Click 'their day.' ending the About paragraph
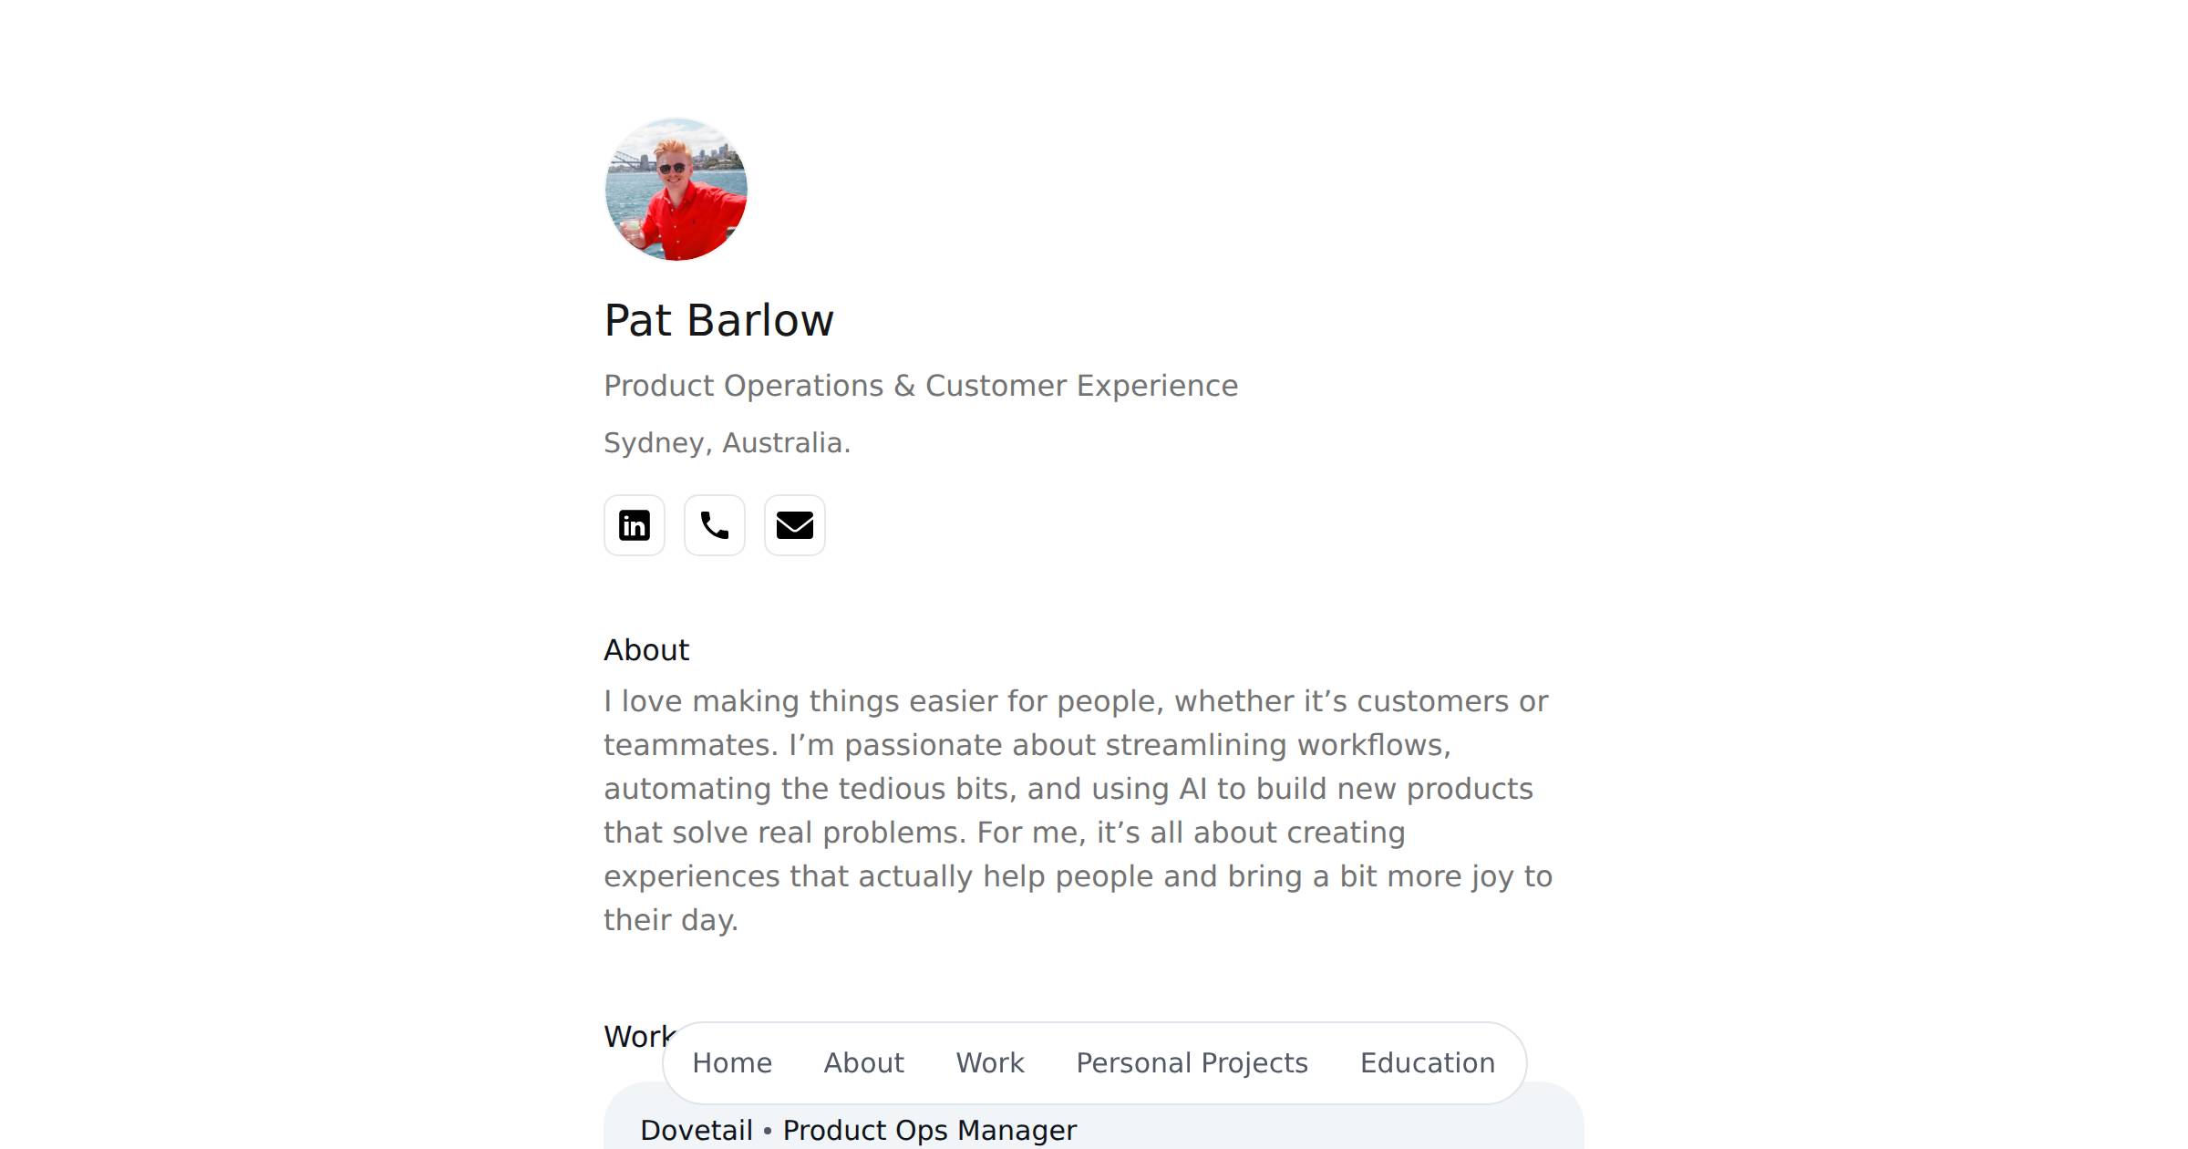The height and width of the screenshot is (1149, 2188). (x=670, y=920)
